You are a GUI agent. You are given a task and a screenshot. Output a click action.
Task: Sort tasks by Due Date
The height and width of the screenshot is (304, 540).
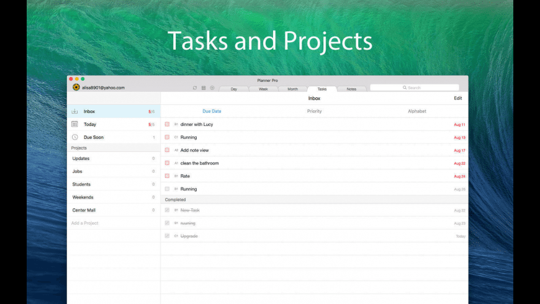click(x=212, y=111)
